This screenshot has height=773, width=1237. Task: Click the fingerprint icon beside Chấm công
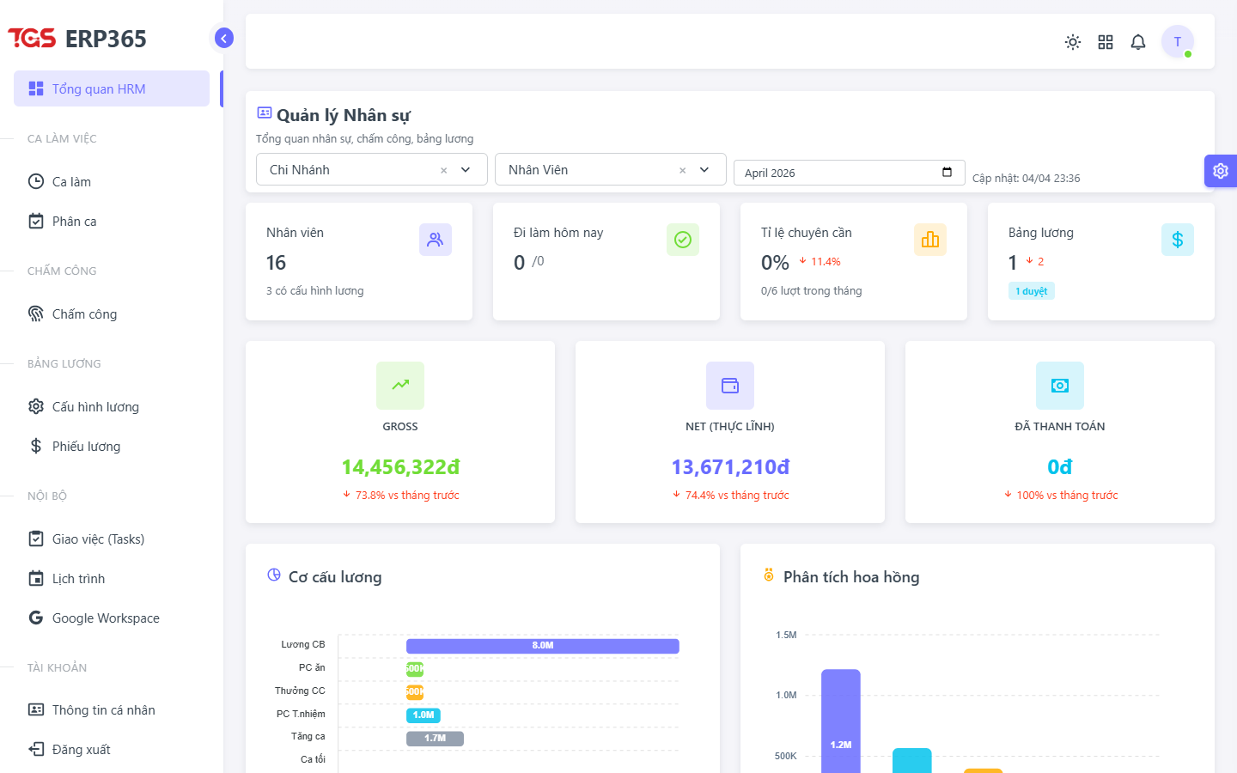point(36,313)
